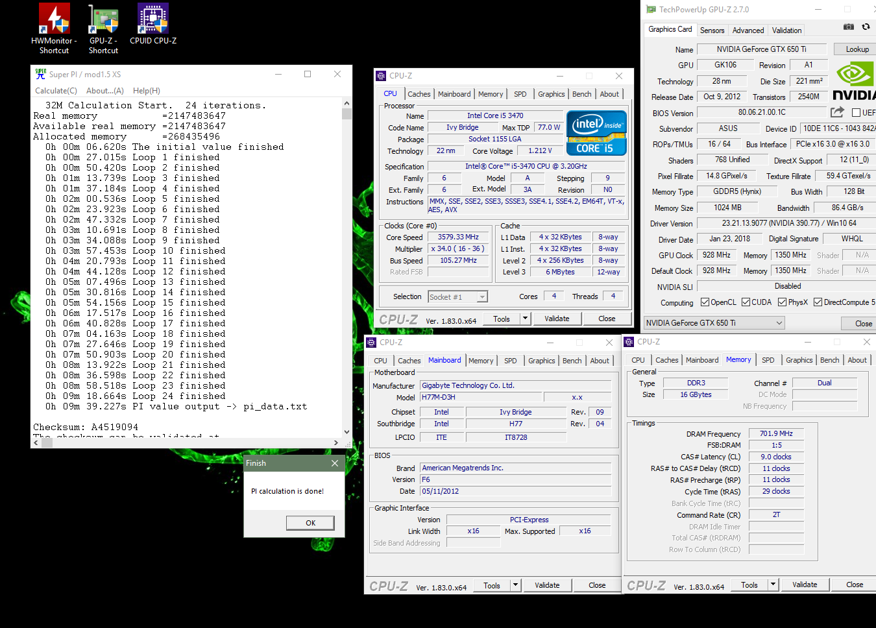
Task: Click OK in the Finish dialog
Action: 311,523
